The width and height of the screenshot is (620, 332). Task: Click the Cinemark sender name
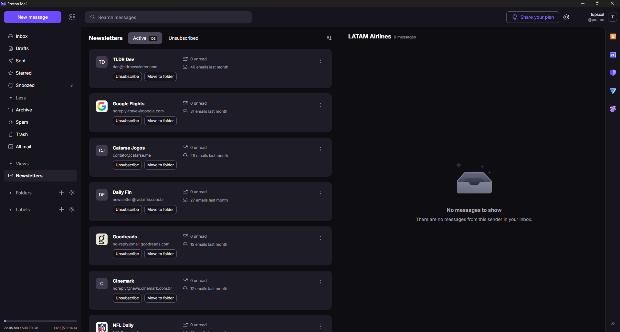pos(123,281)
